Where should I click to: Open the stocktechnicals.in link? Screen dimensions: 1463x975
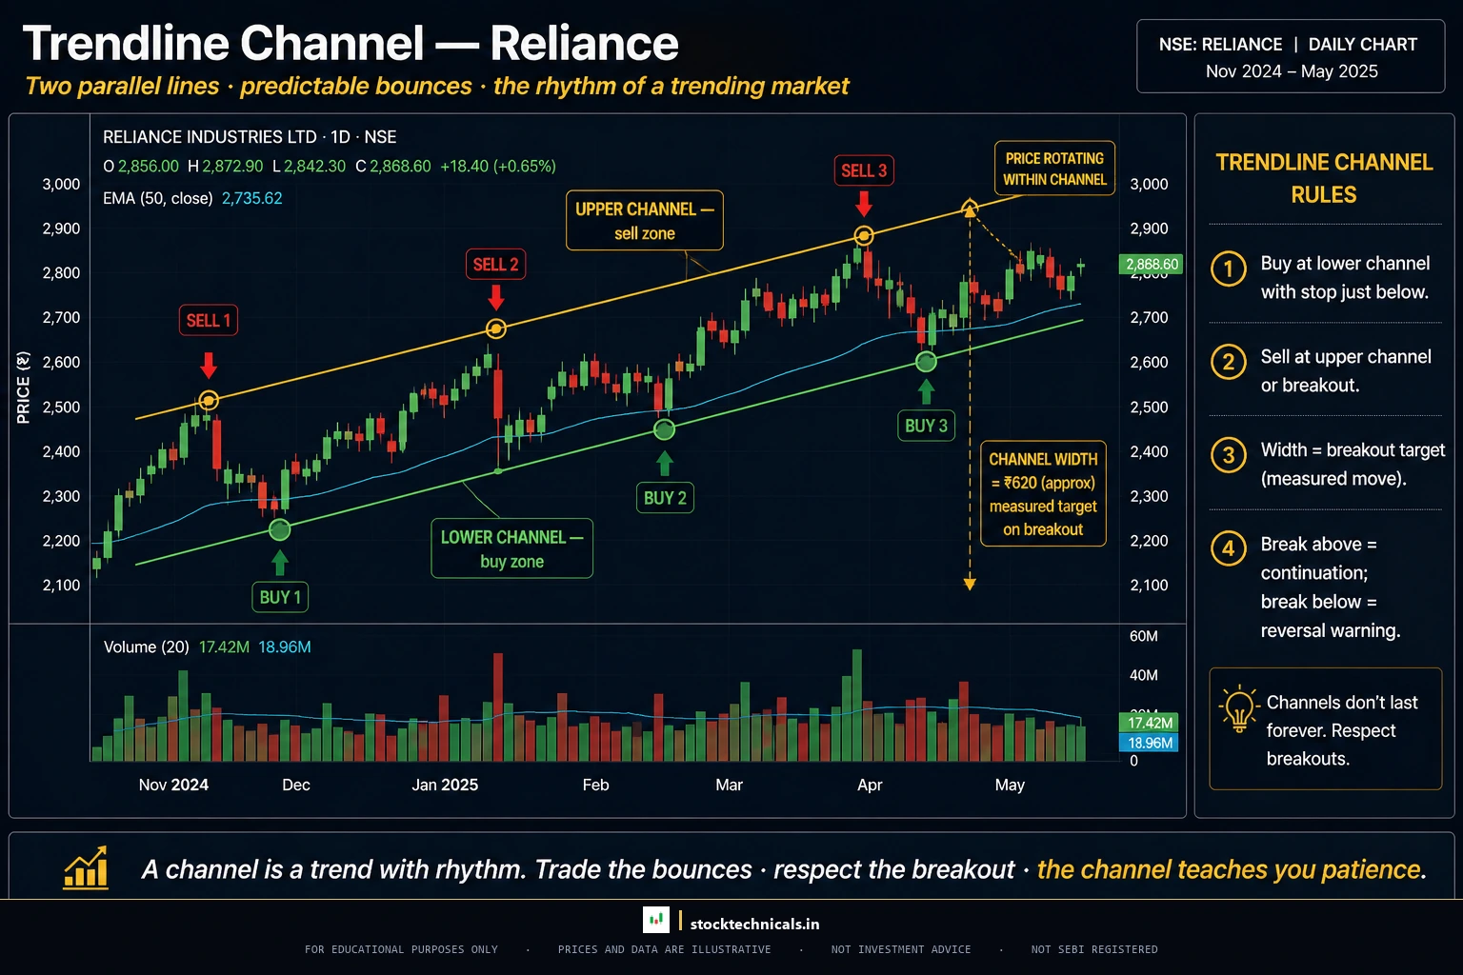(754, 924)
